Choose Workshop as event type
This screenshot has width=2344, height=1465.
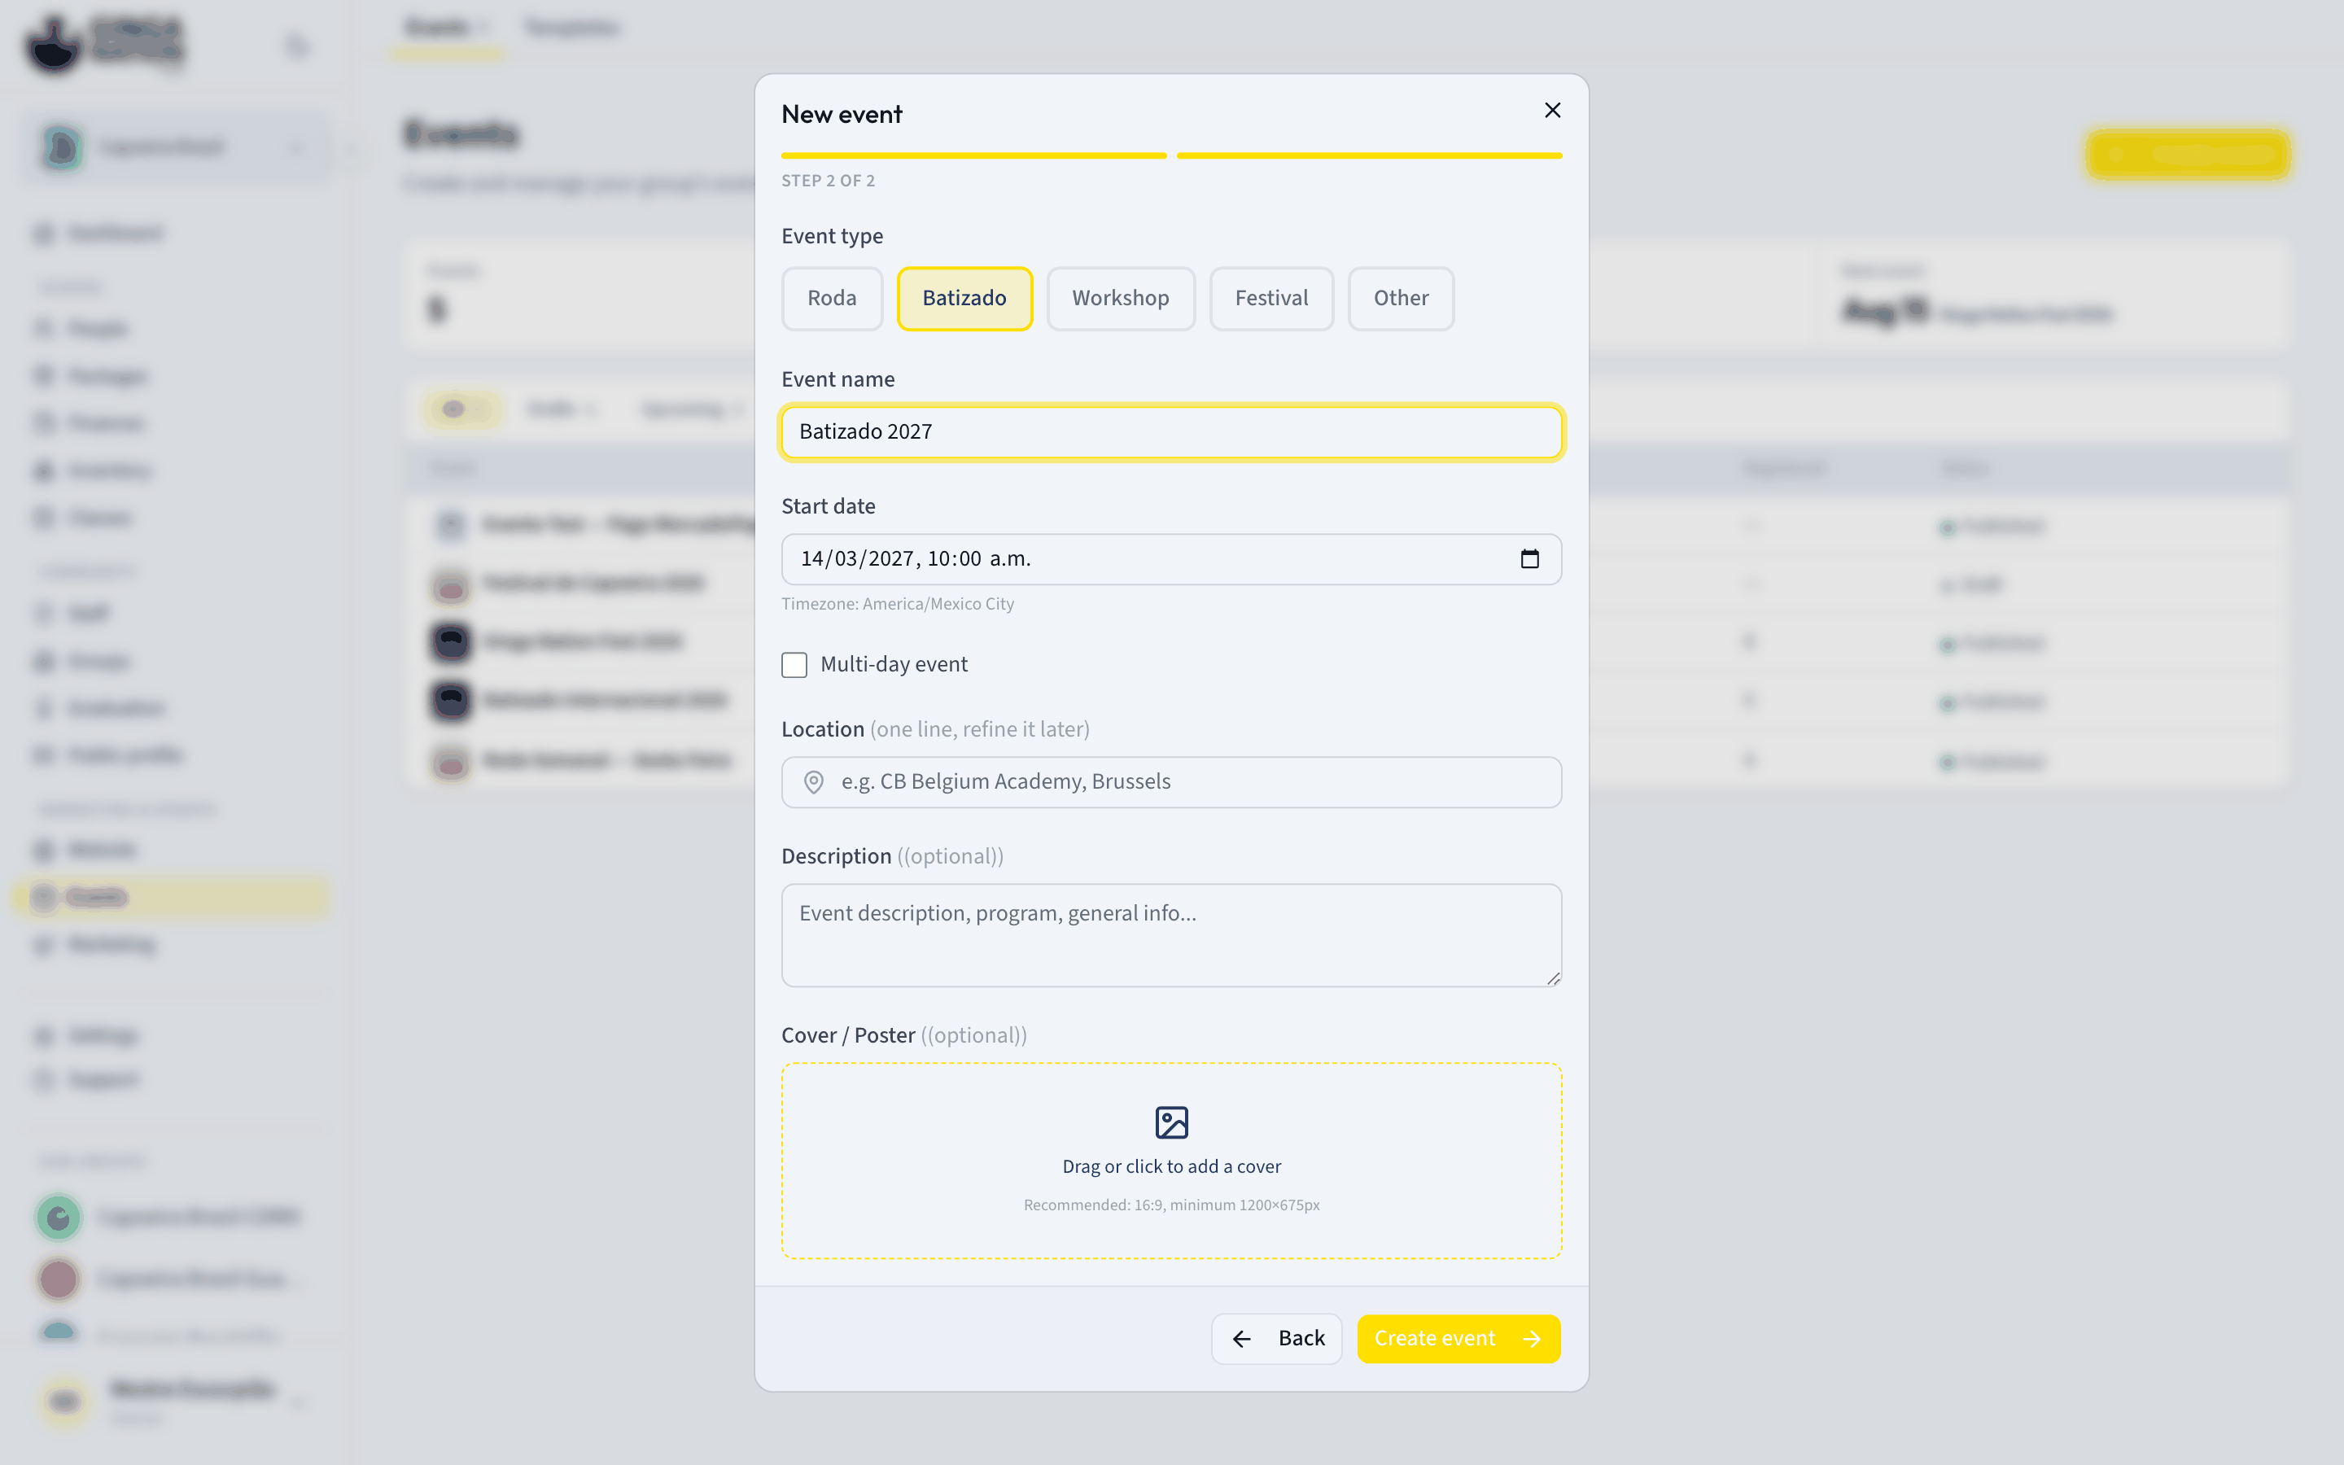[1121, 299]
